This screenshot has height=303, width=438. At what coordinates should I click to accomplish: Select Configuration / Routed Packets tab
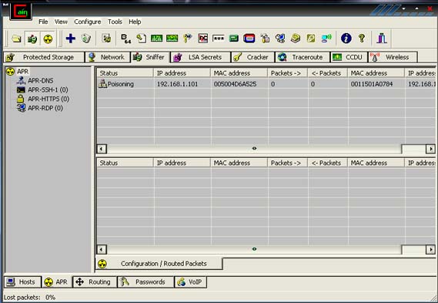coord(159,264)
